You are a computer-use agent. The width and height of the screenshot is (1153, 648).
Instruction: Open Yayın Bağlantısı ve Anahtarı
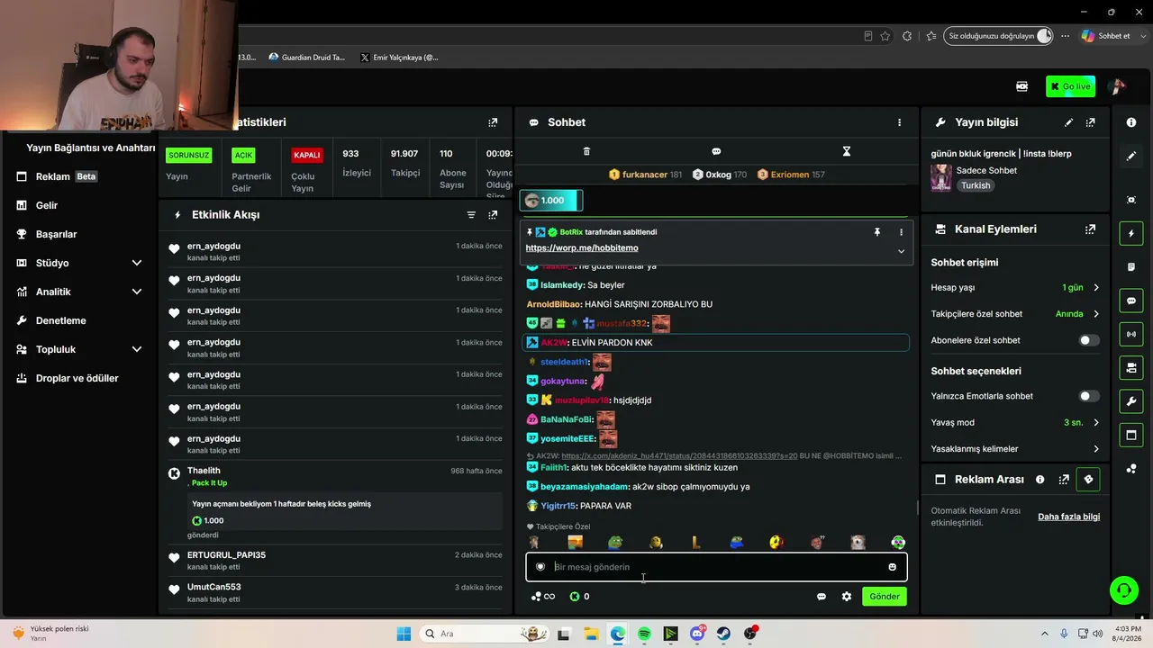click(x=90, y=148)
